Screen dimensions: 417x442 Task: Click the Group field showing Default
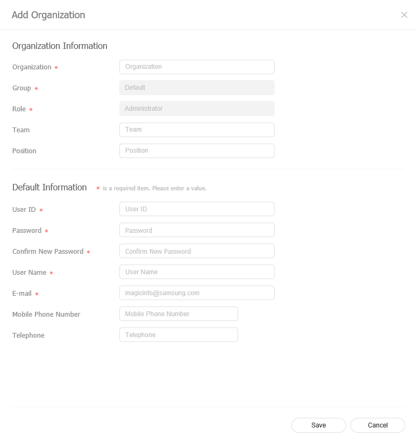[x=196, y=87]
